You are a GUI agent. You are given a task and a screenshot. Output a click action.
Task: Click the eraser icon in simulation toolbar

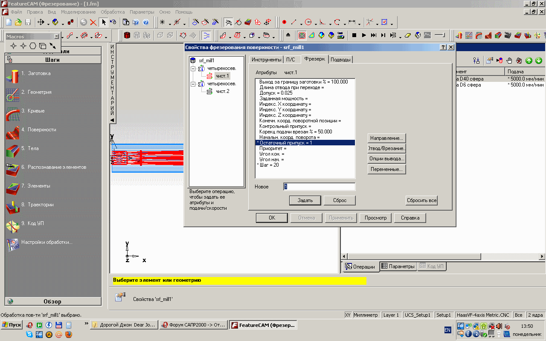coord(408,35)
